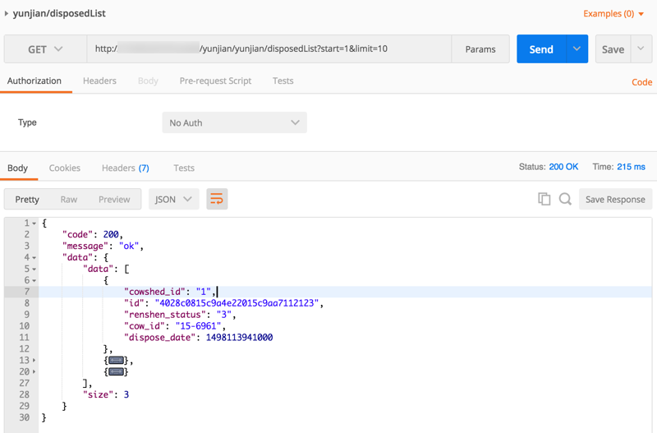This screenshot has height=433, width=657.
Task: Toggle line wrap icon in response toolbar
Action: click(x=217, y=199)
